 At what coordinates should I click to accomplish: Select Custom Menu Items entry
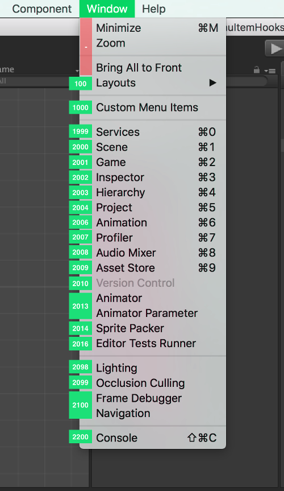tap(153, 108)
